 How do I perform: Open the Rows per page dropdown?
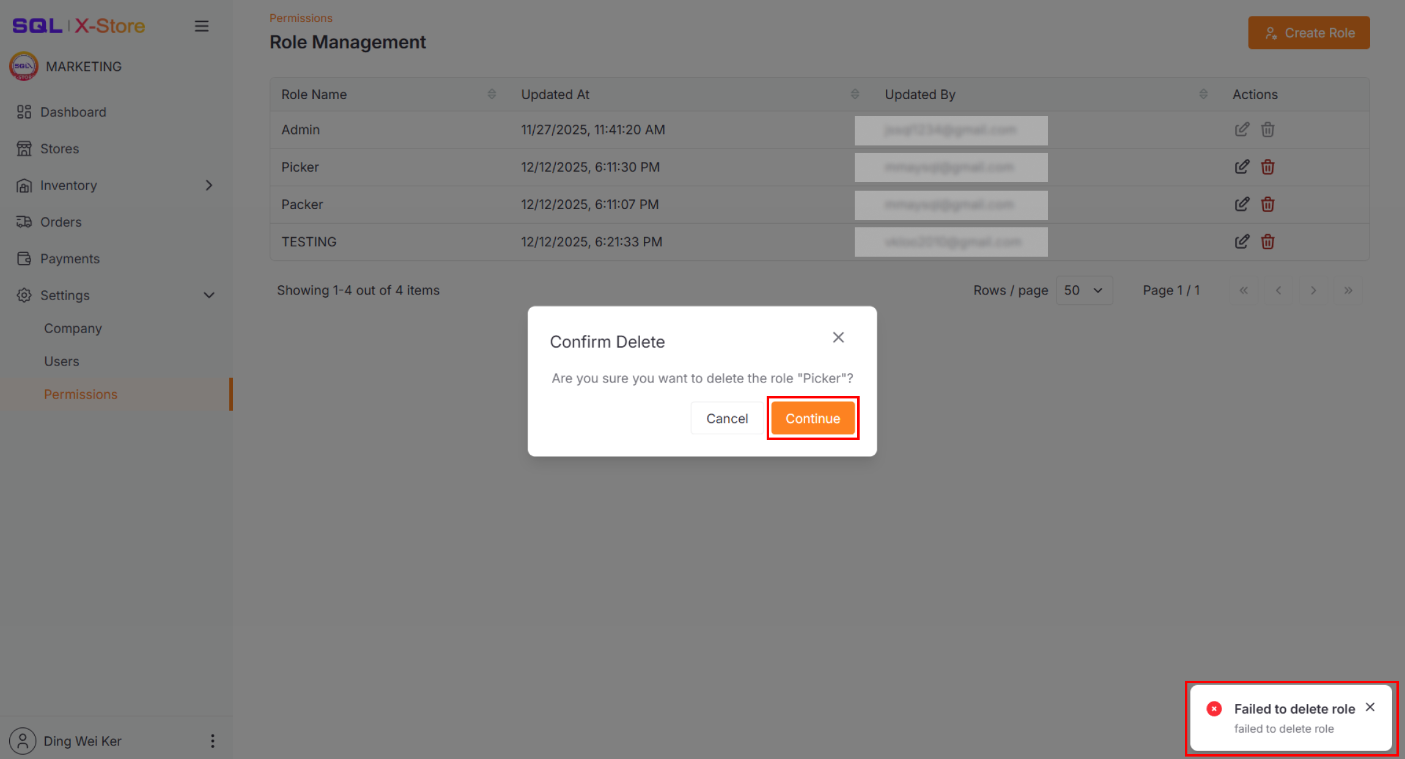pos(1083,290)
